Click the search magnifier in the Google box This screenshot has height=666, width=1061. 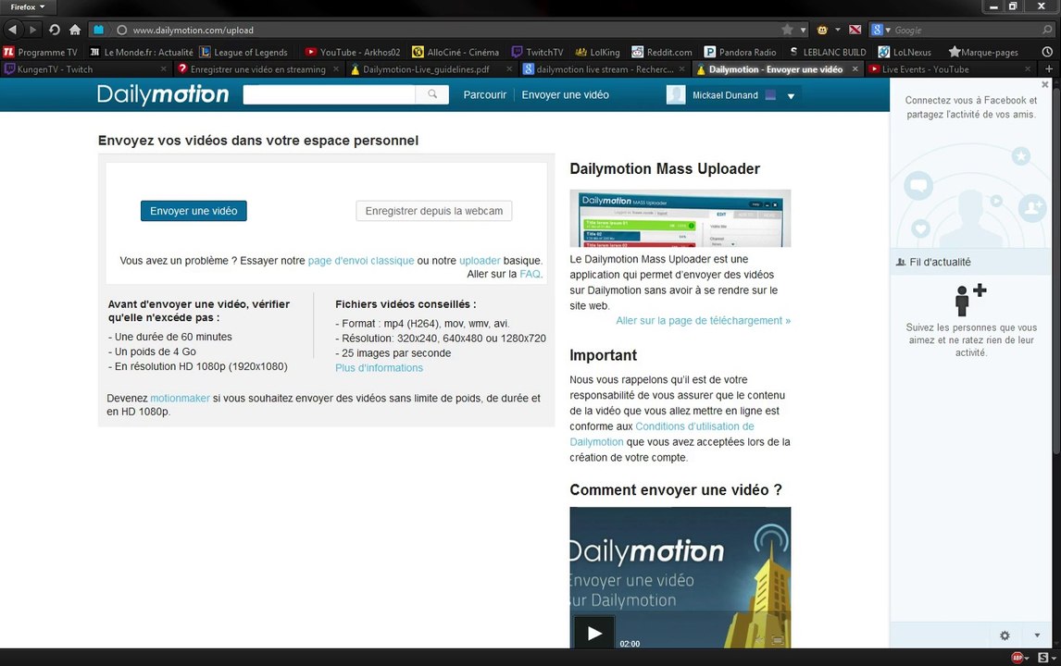click(x=1047, y=30)
